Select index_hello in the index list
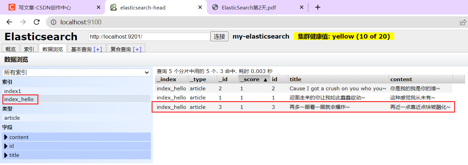 (76, 99)
